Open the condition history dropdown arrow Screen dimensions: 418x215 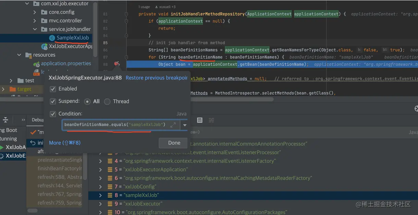(185, 125)
